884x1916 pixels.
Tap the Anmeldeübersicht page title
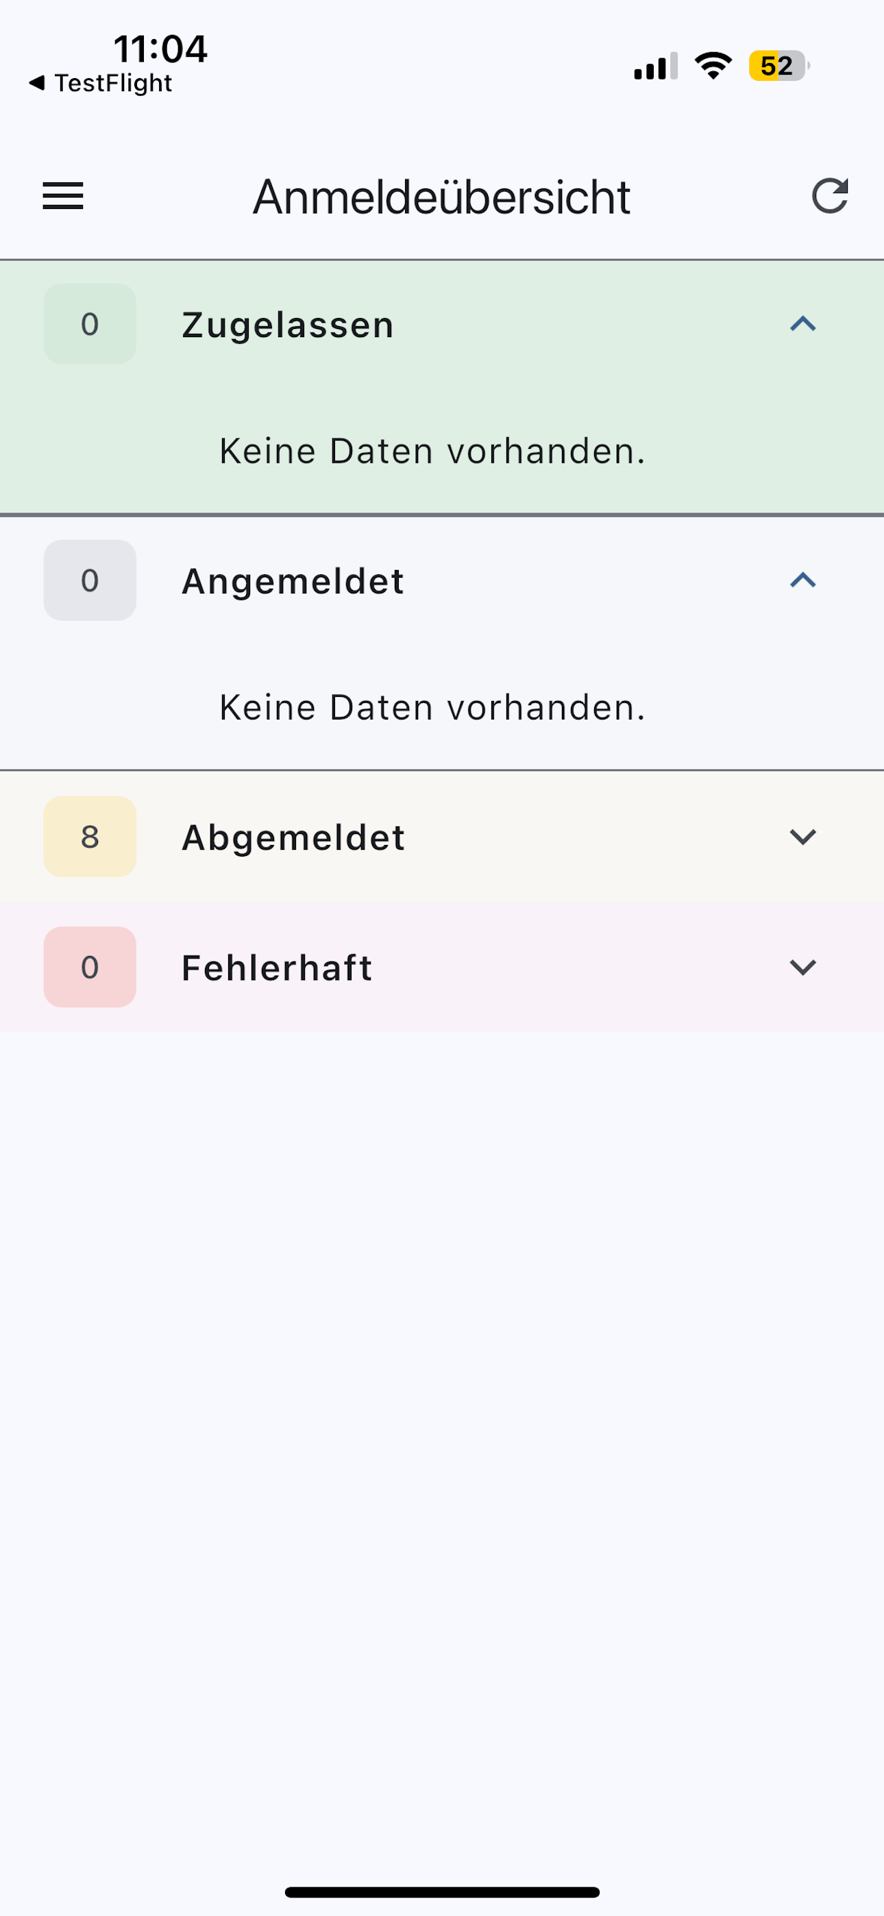tap(442, 197)
